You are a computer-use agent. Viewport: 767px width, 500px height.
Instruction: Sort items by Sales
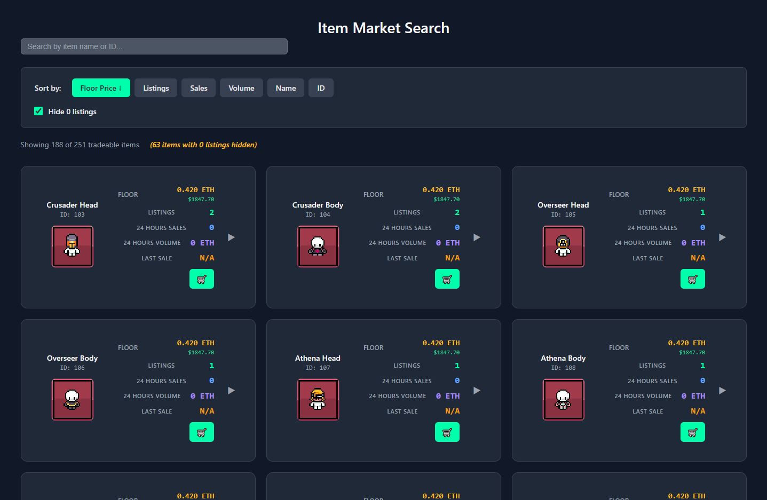[x=199, y=88]
